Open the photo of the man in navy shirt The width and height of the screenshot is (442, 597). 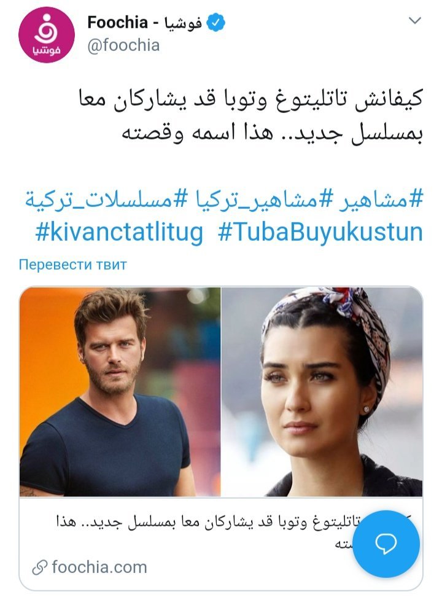[120, 392]
